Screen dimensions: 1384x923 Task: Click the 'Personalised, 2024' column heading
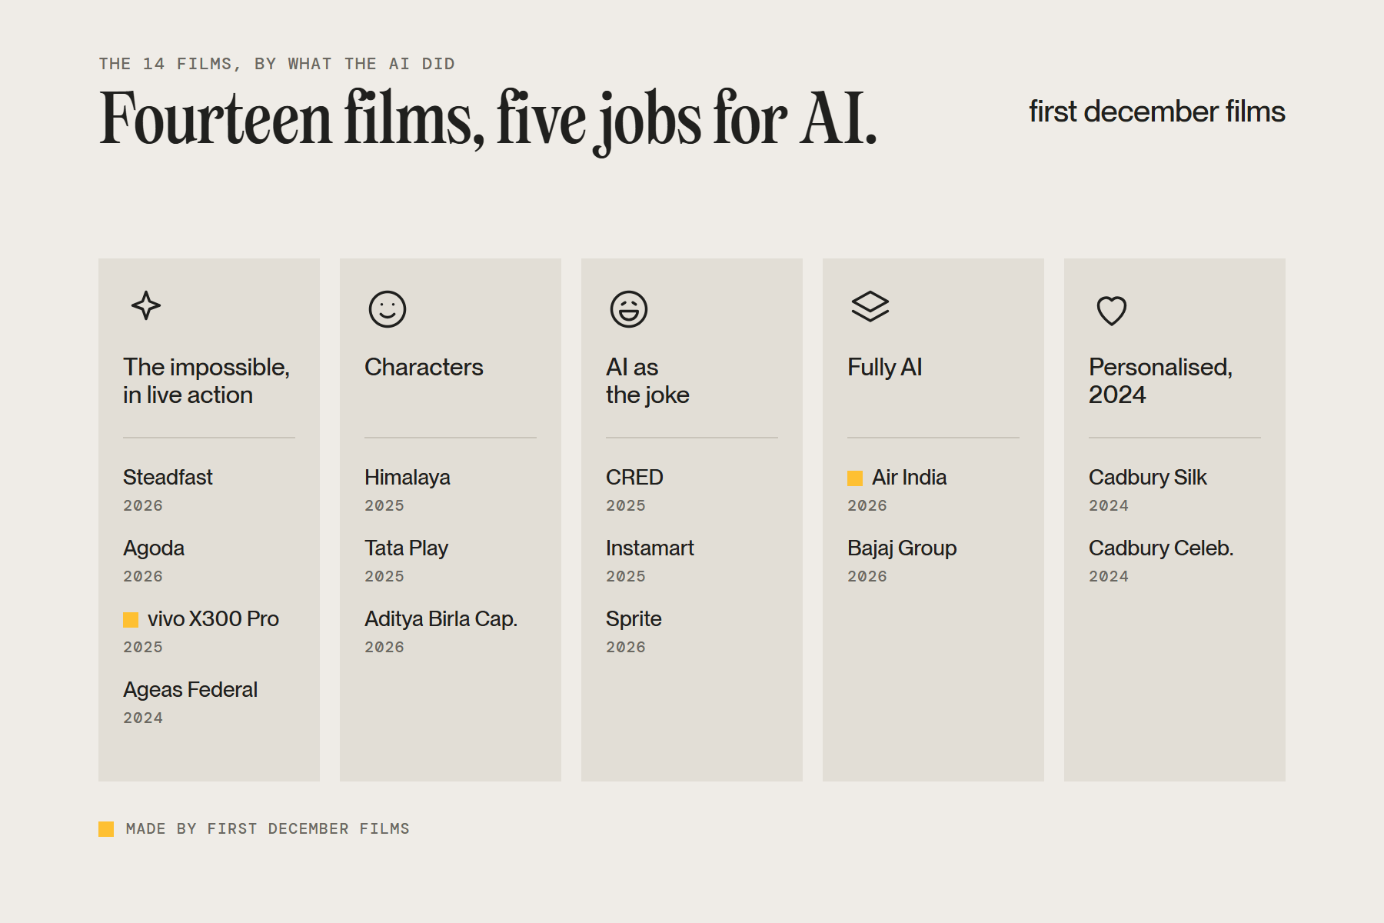click(x=1160, y=381)
